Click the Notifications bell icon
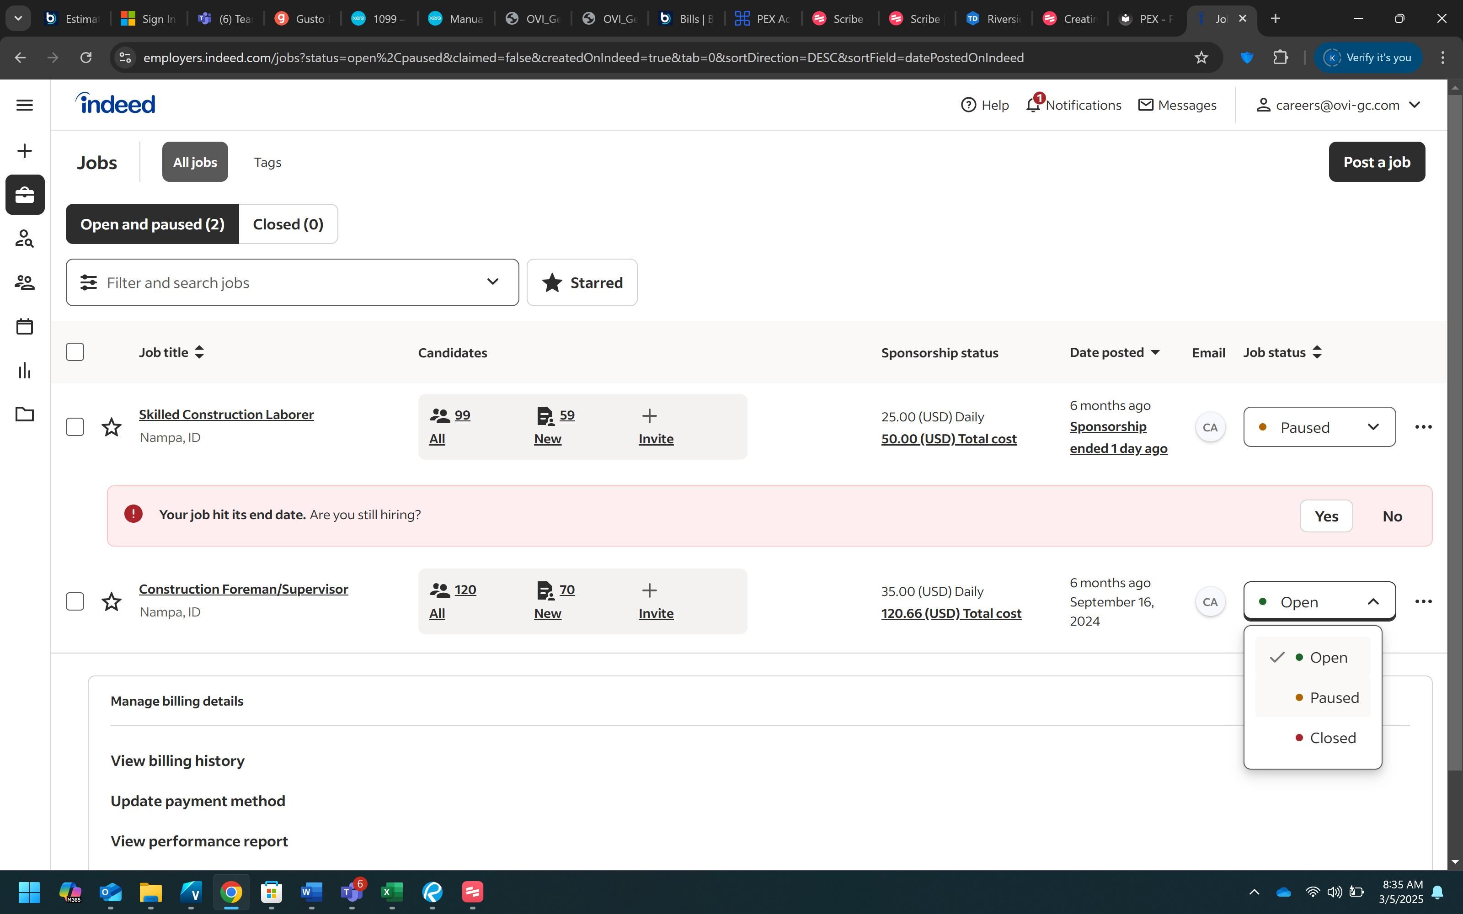The height and width of the screenshot is (914, 1463). click(x=1033, y=105)
